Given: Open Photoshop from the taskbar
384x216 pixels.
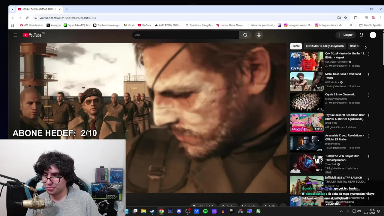Looking at the screenshot, I should point(170,211).
